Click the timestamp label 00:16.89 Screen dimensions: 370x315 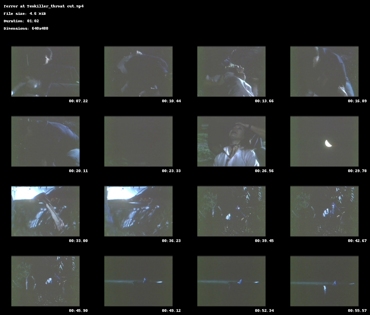(x=357, y=101)
